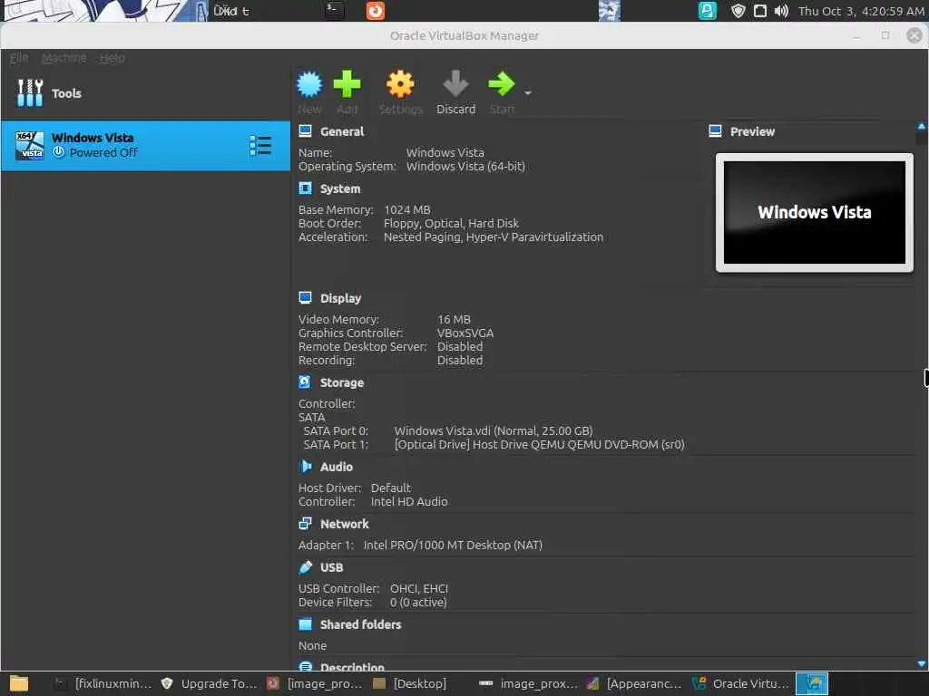Click the 'Floppy, Optical, Hard Disk' boot order value
Screen dimensions: 929x696
[x=451, y=224]
